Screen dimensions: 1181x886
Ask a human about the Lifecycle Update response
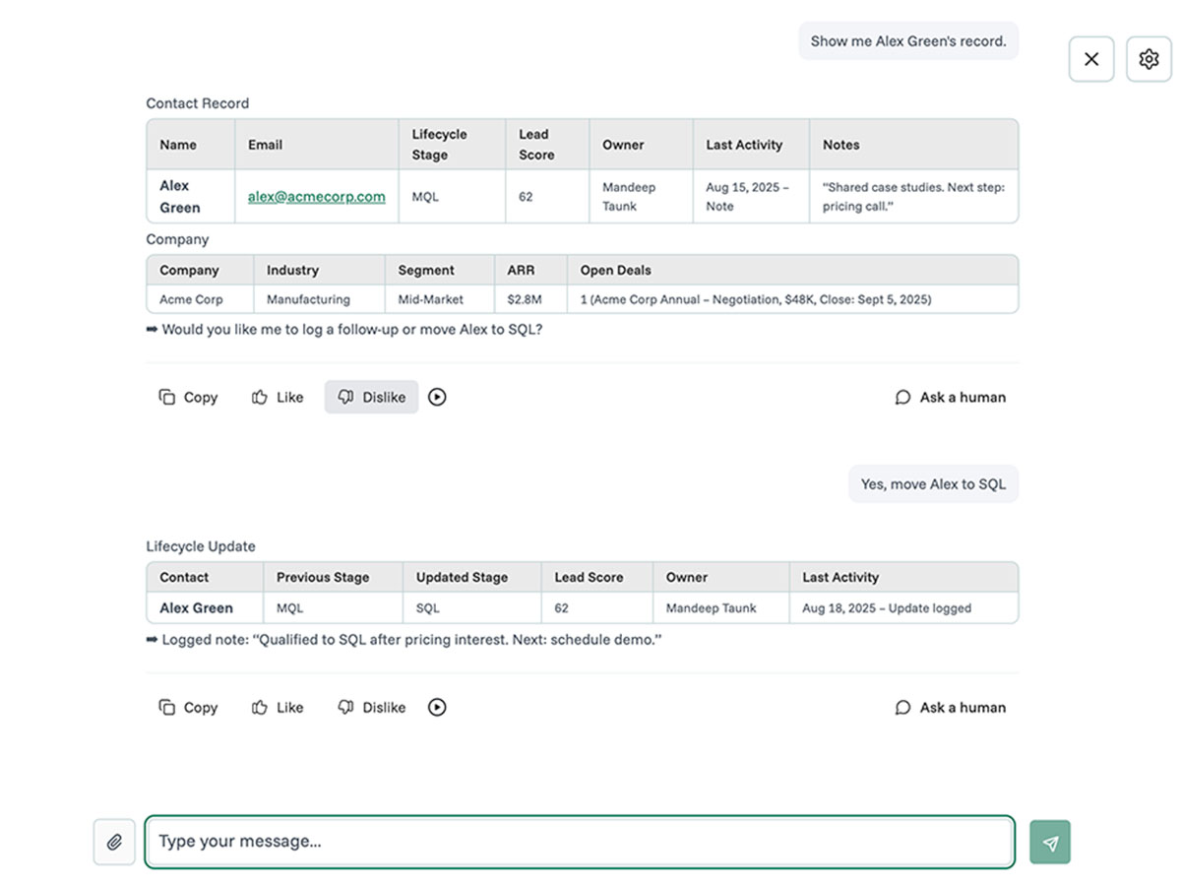951,707
